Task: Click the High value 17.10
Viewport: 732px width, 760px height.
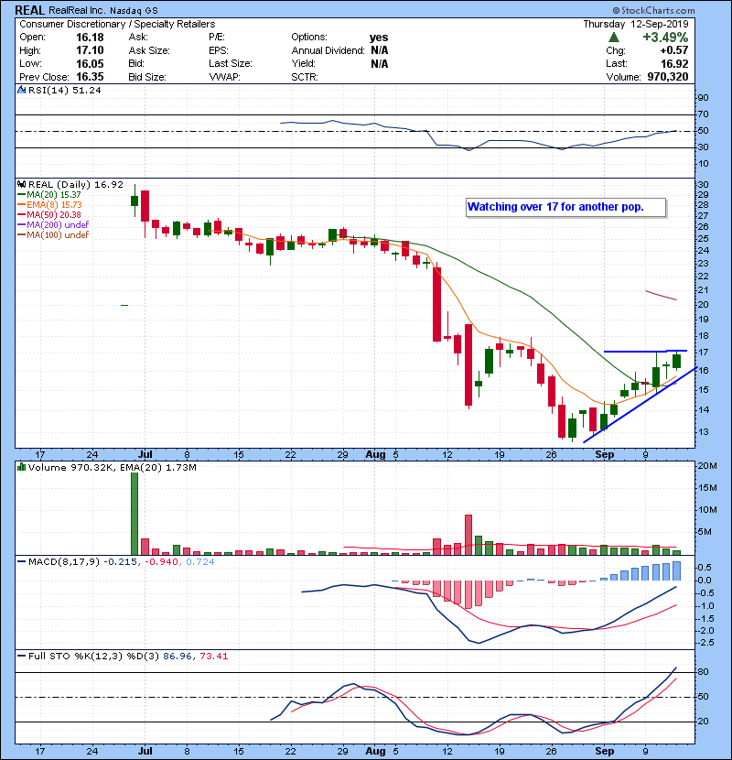Action: click(x=90, y=50)
